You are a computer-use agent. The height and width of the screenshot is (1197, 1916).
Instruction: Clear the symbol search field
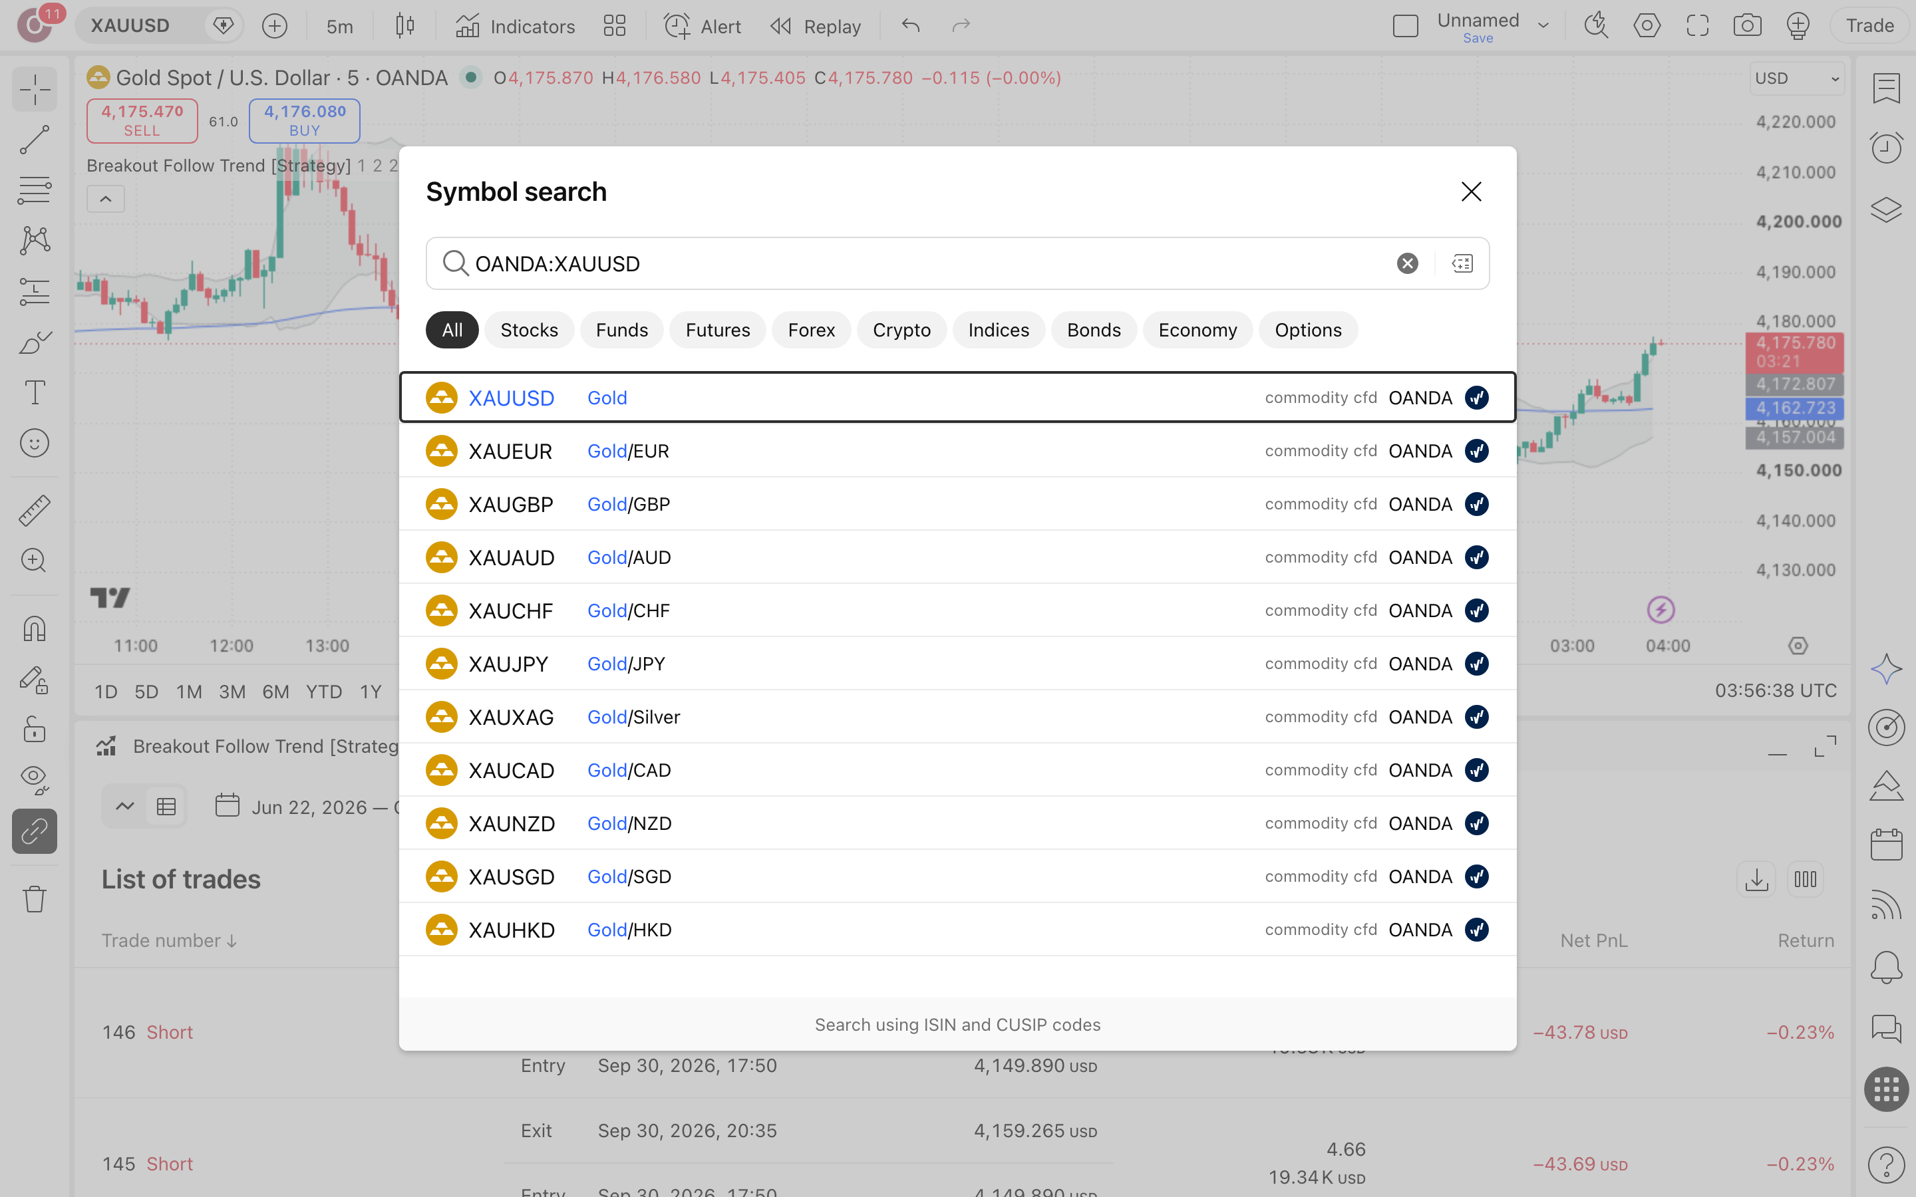[x=1407, y=263]
